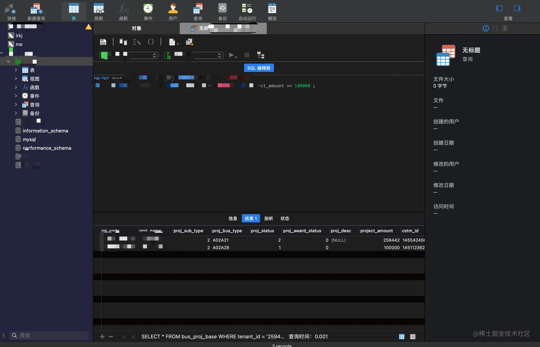Run the query with the play button
Viewport: 540px width, 347px height.
pyautogui.click(x=232, y=55)
